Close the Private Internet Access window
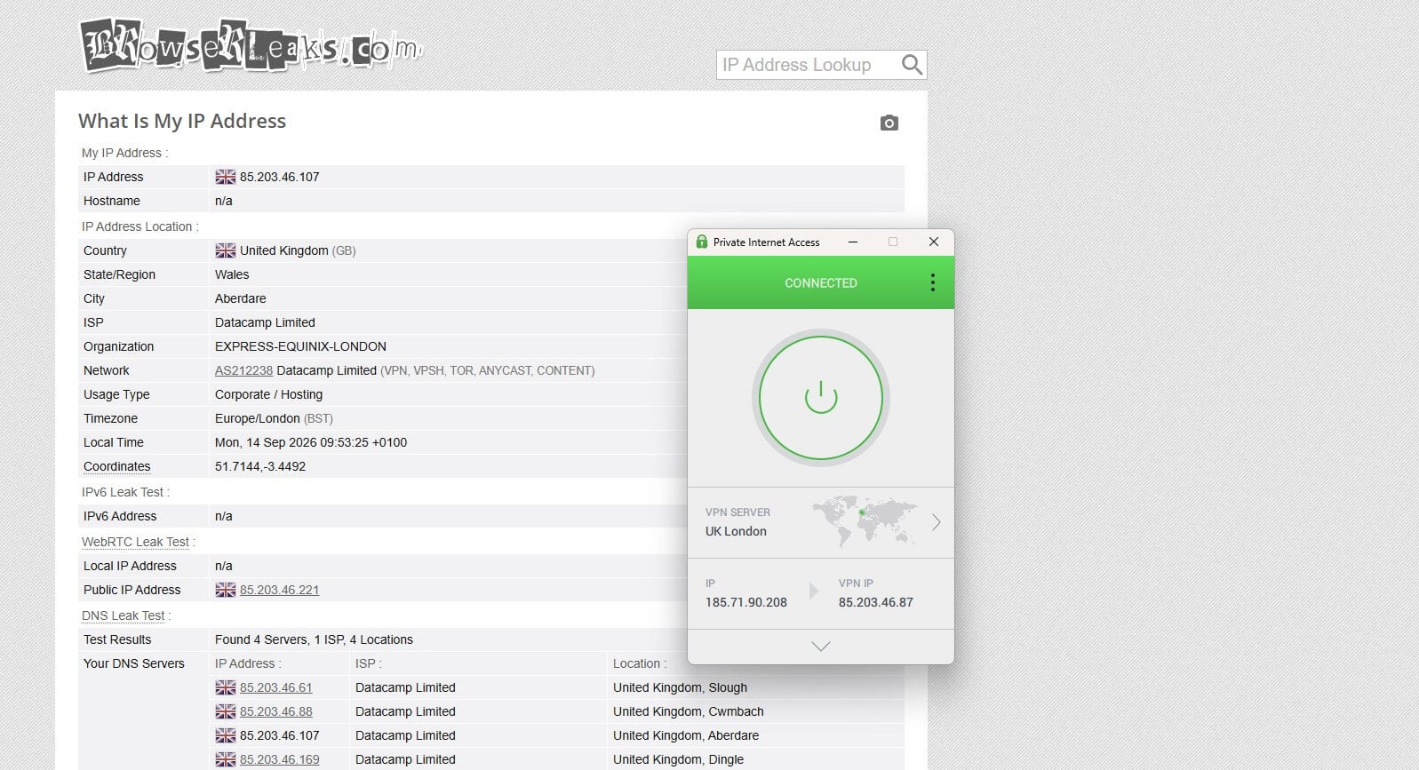1419x770 pixels. [934, 242]
